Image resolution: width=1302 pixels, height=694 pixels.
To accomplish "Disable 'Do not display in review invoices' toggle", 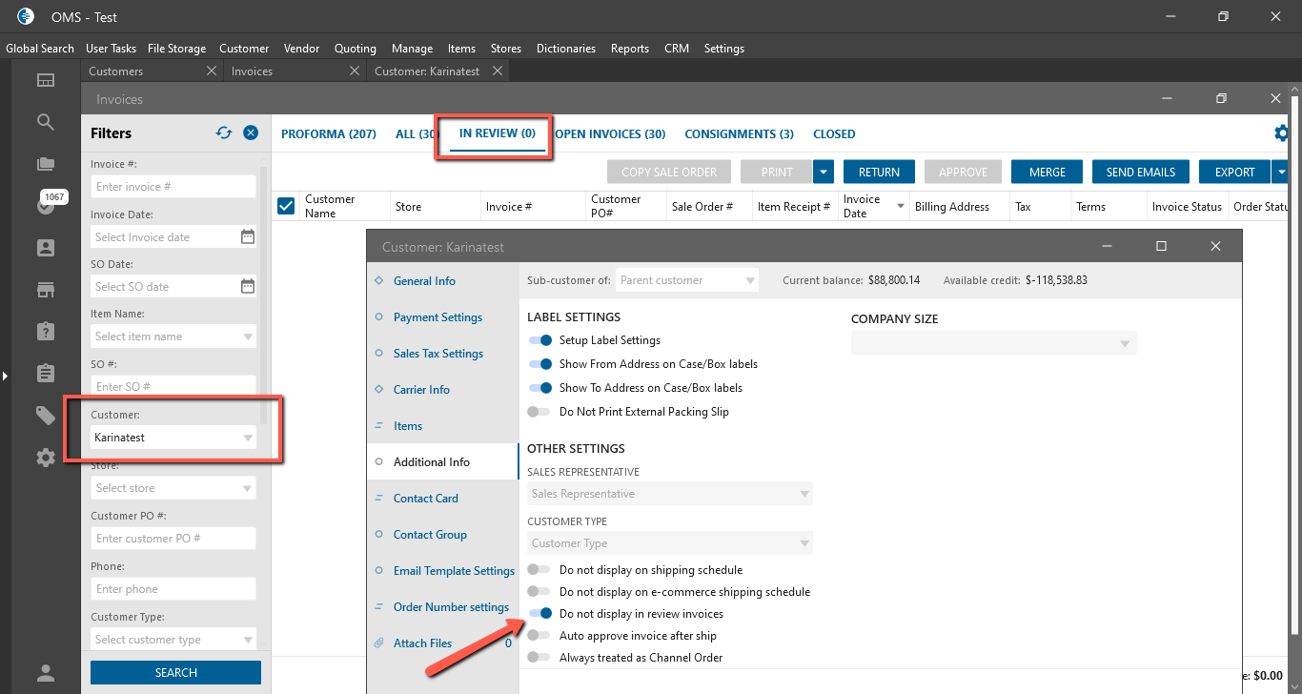I will 540,614.
